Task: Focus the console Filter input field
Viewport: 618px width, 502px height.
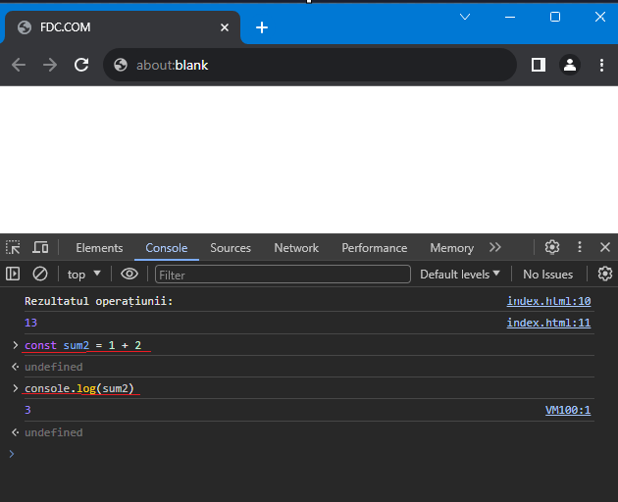Action: (x=283, y=275)
